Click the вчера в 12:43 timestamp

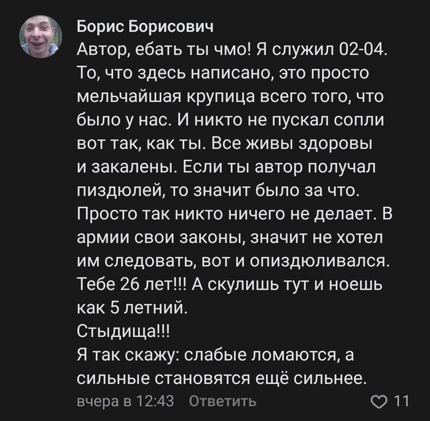(126, 401)
